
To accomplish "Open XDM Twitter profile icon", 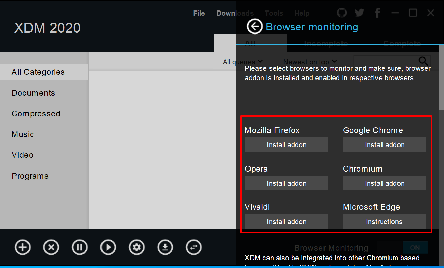I will pyautogui.click(x=359, y=13).
